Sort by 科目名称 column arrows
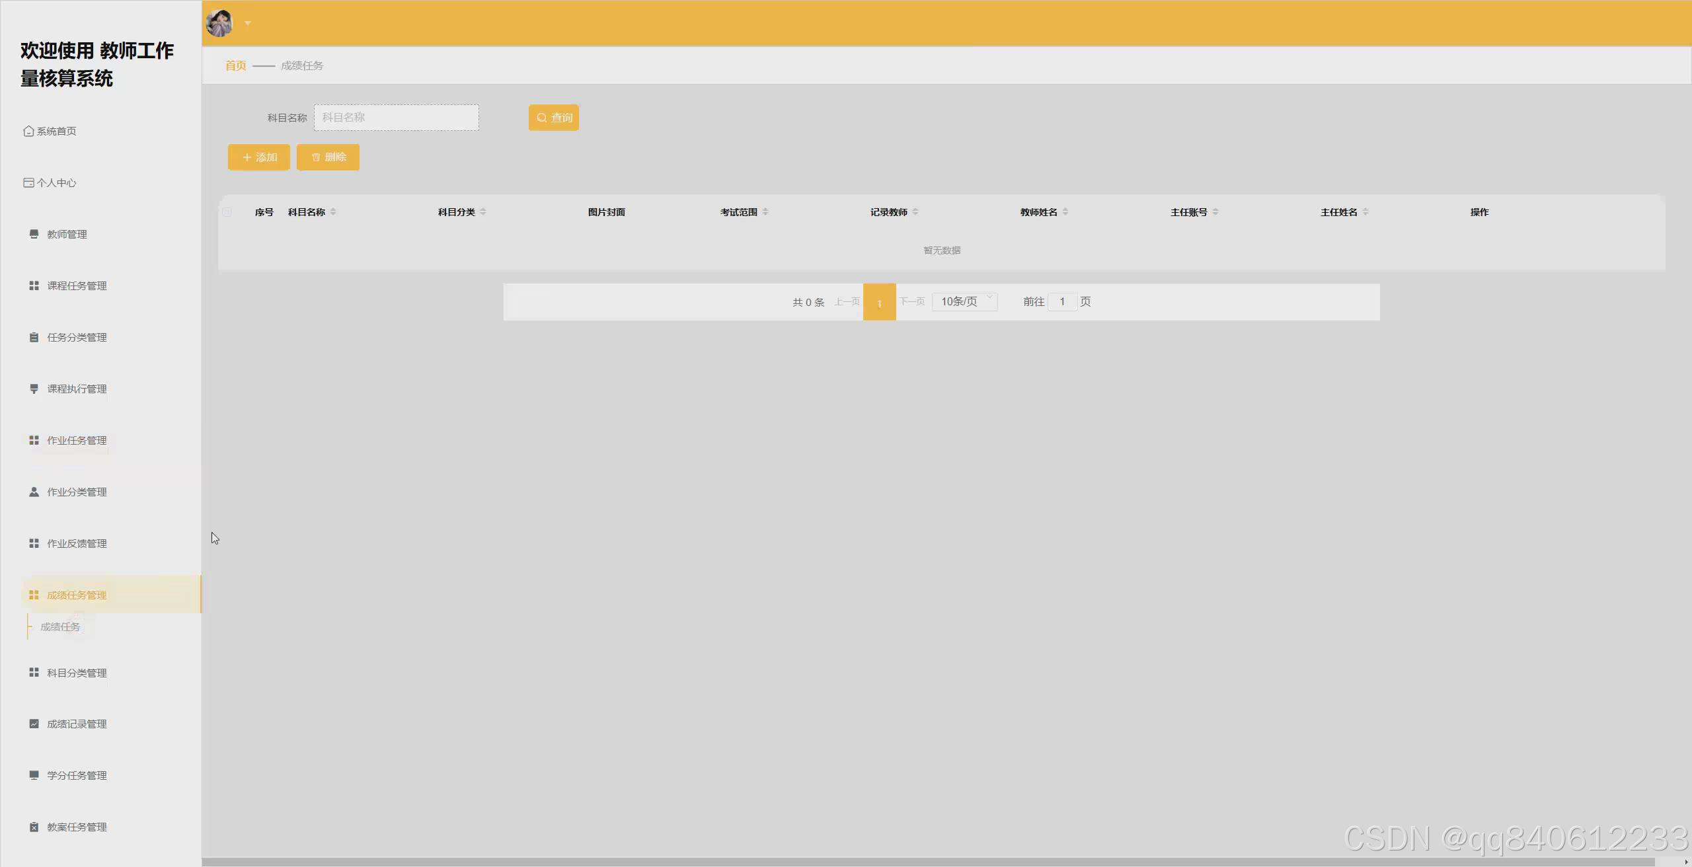The width and height of the screenshot is (1692, 867). click(333, 212)
